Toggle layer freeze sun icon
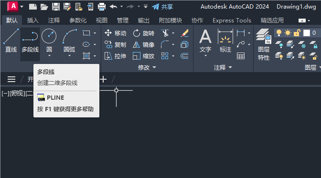Viewport: 321px width, 178px height. [x=288, y=33]
